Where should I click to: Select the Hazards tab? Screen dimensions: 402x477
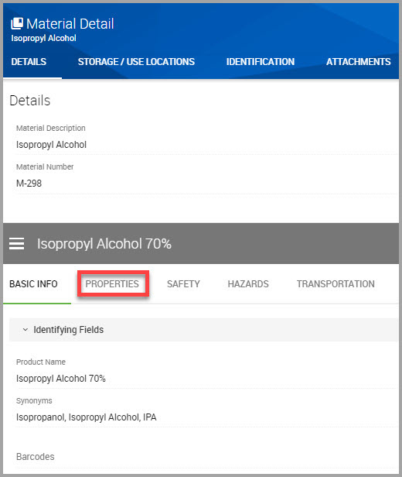click(248, 284)
